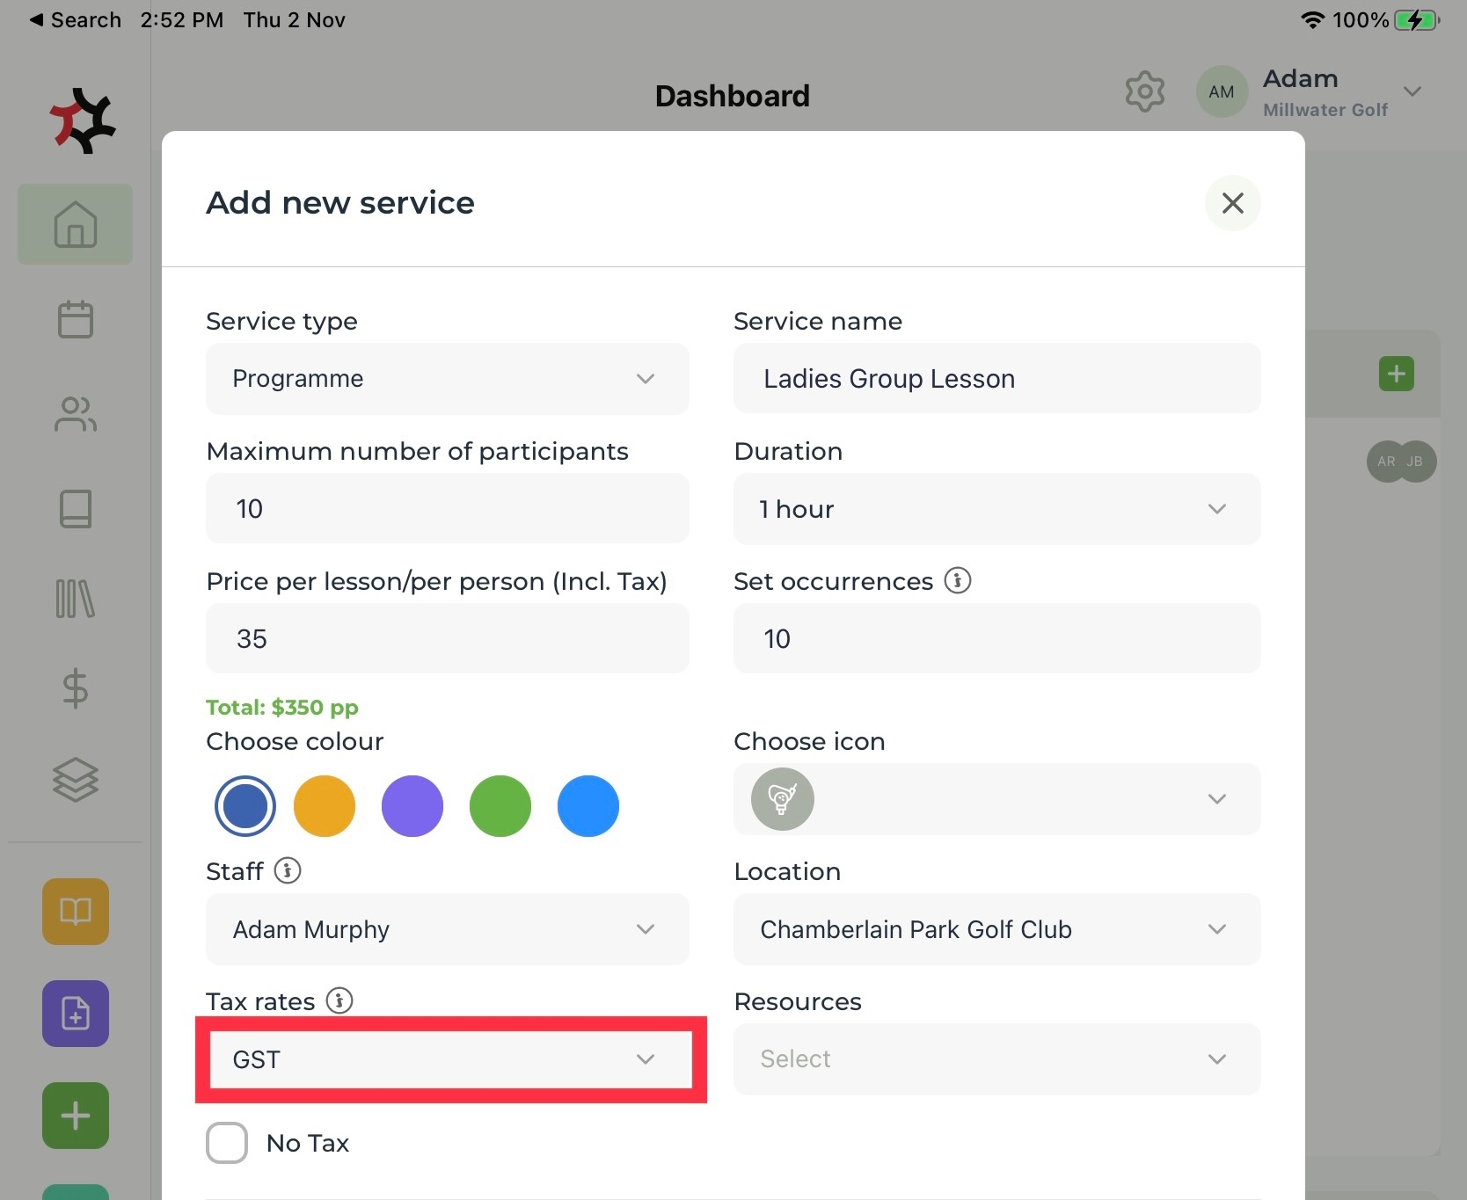Open the GST tax rates dropdown
The width and height of the screenshot is (1467, 1200).
[447, 1059]
